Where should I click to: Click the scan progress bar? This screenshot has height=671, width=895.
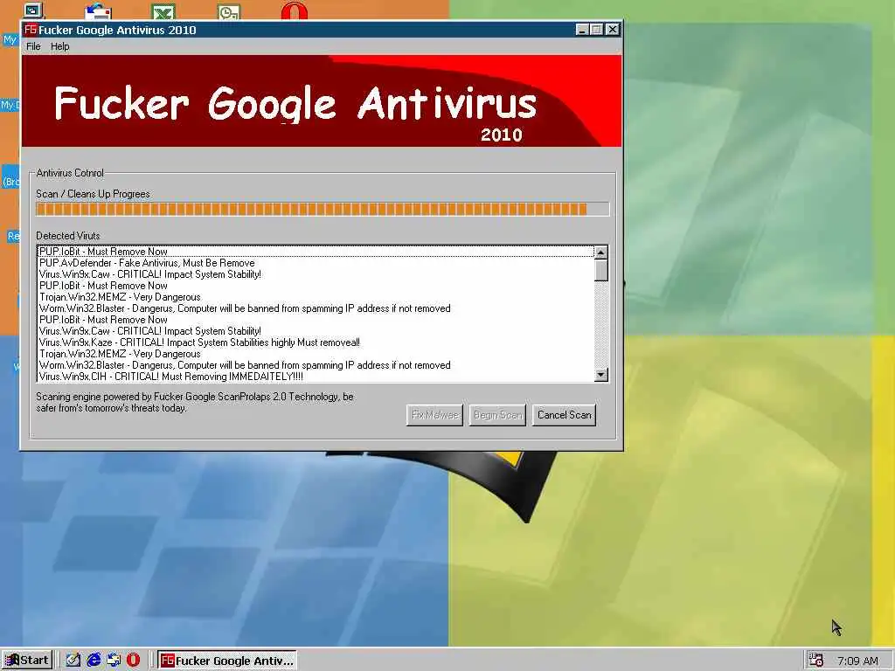[323, 209]
